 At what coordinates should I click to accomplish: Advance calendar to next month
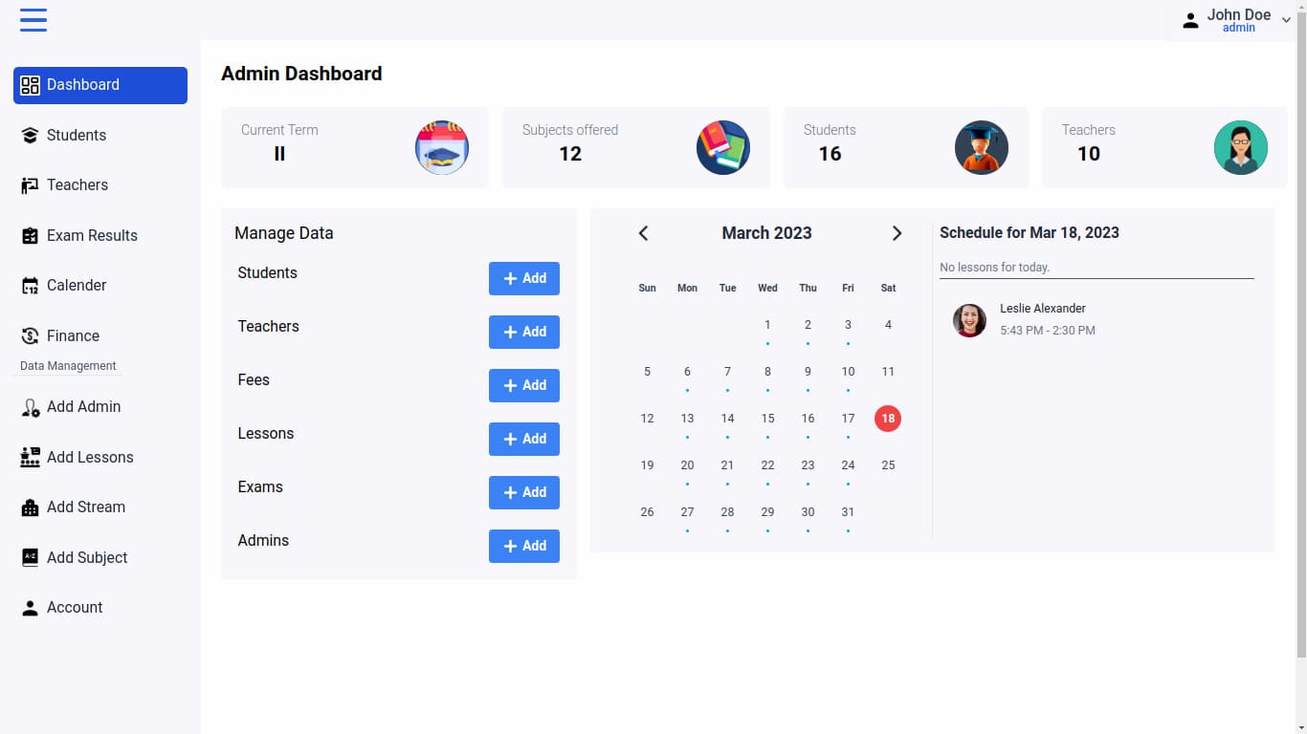[x=897, y=233]
